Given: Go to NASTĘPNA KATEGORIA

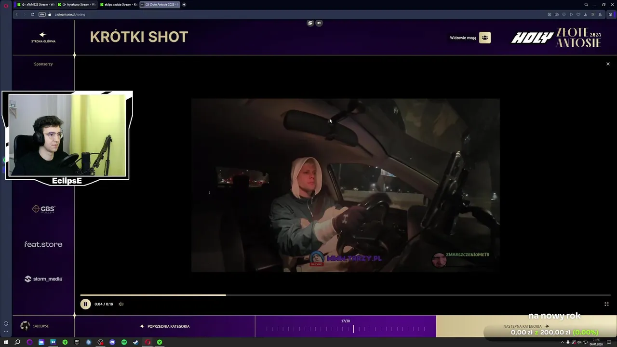Looking at the screenshot, I should [x=526, y=326].
